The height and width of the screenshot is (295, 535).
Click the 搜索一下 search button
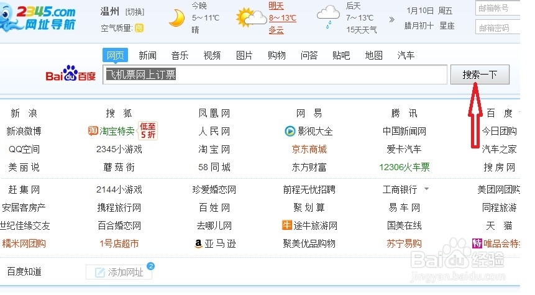[480, 75]
